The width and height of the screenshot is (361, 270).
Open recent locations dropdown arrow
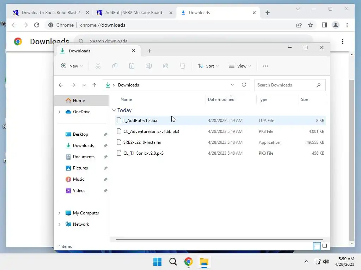[x=84, y=85]
